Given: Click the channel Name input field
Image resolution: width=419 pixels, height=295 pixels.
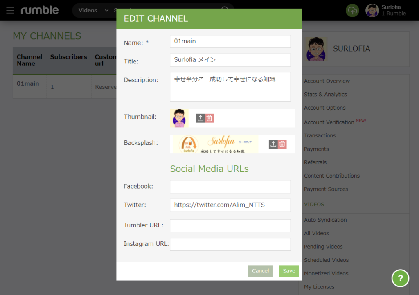Looking at the screenshot, I should pos(230,41).
